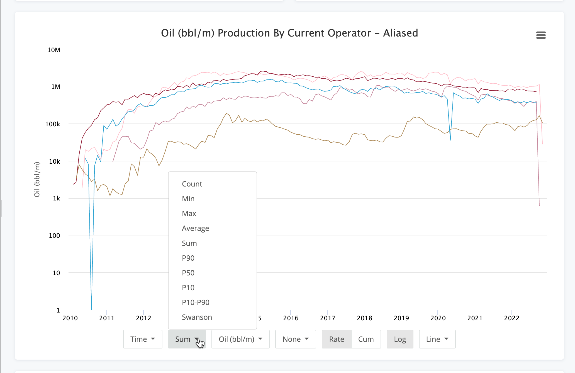This screenshot has height=373, width=575.
Task: Open the chart hamburger export menu
Action: [541, 35]
